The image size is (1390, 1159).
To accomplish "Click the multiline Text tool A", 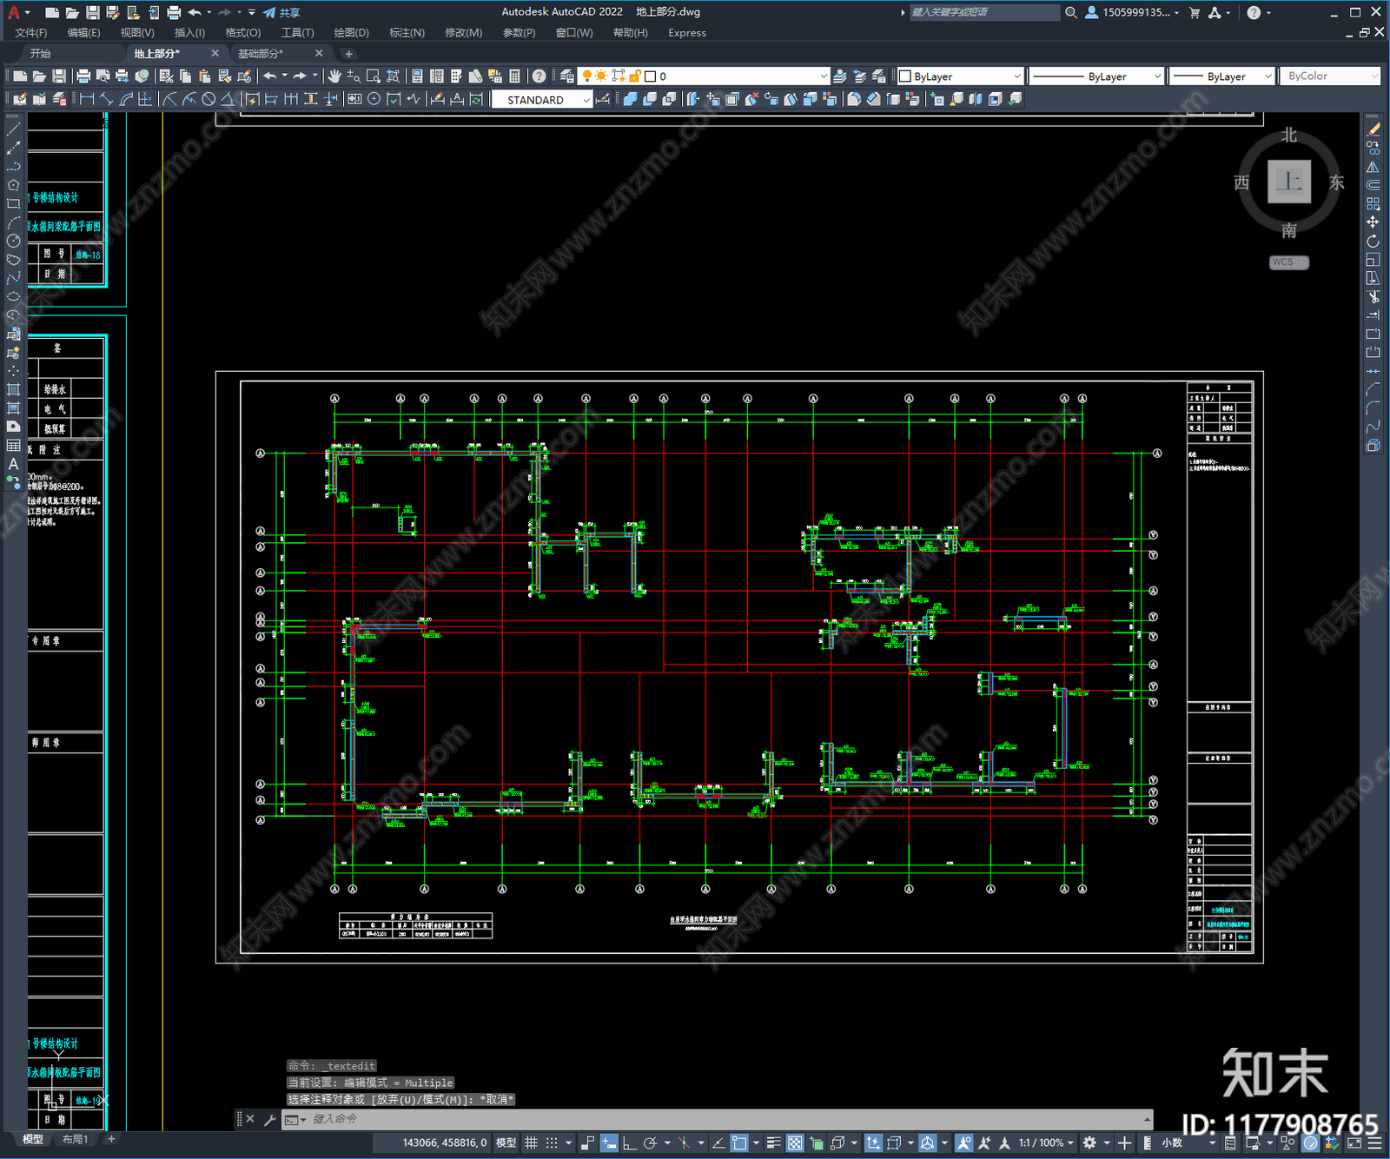I will pos(13,464).
